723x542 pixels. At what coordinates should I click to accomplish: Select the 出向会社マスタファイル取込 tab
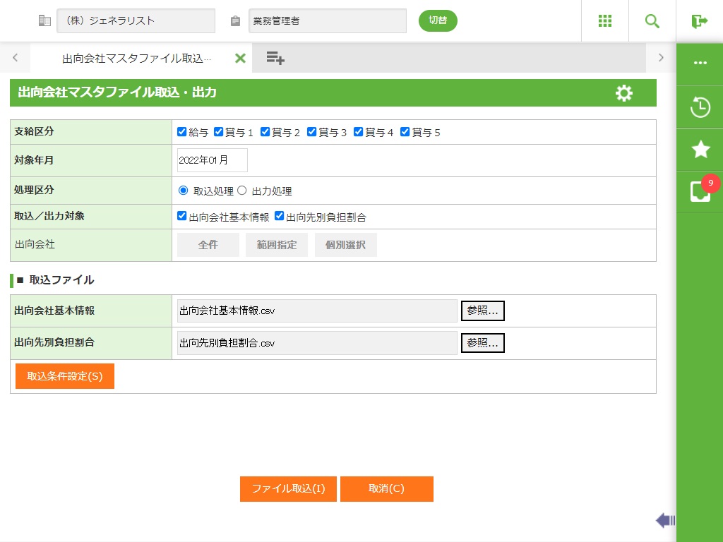(x=136, y=58)
